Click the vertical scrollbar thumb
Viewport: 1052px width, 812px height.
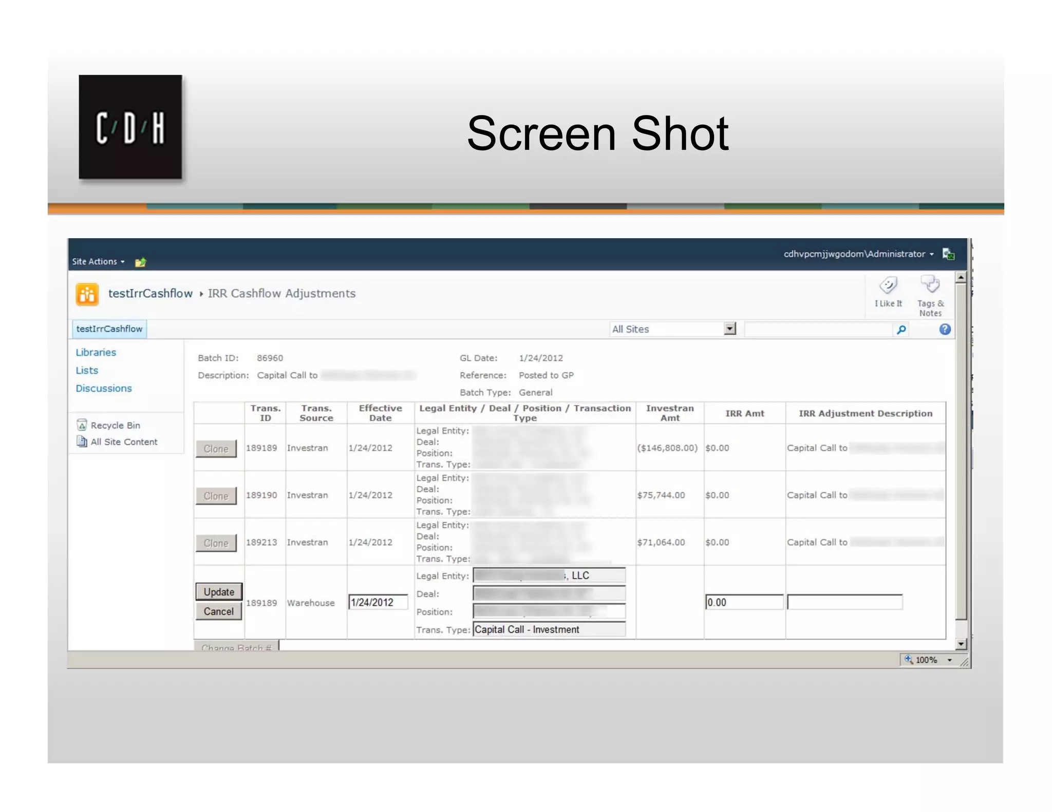pyautogui.click(x=961, y=452)
